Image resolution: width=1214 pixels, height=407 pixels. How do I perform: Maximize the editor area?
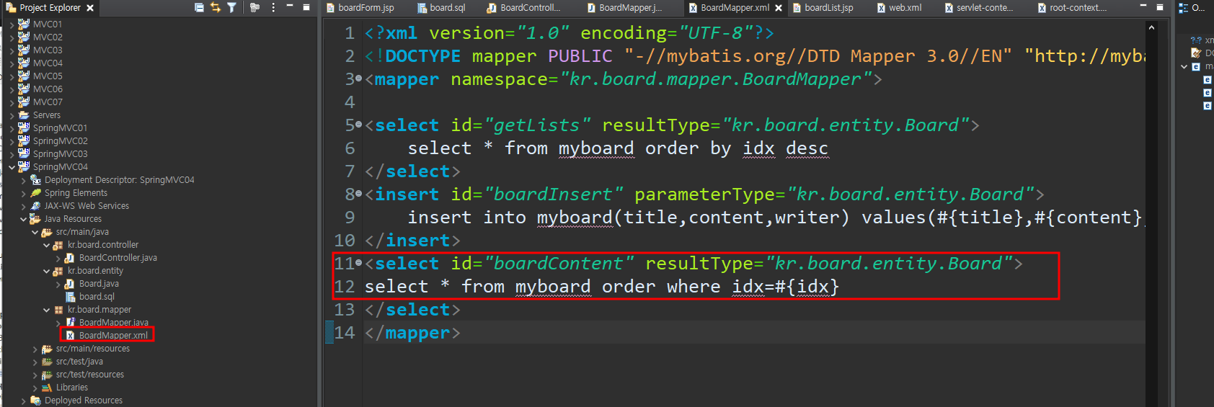[x=1160, y=7]
